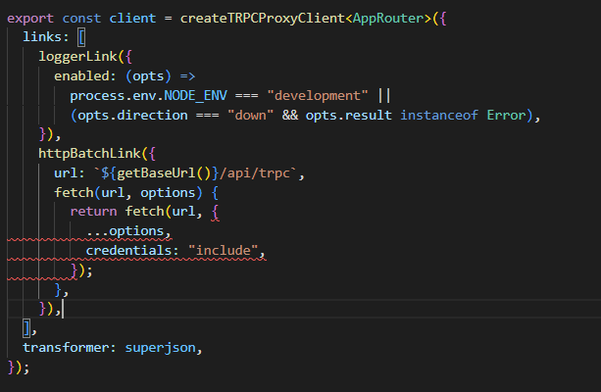
Task: Click the "loggerLink" function call
Action: coord(77,57)
